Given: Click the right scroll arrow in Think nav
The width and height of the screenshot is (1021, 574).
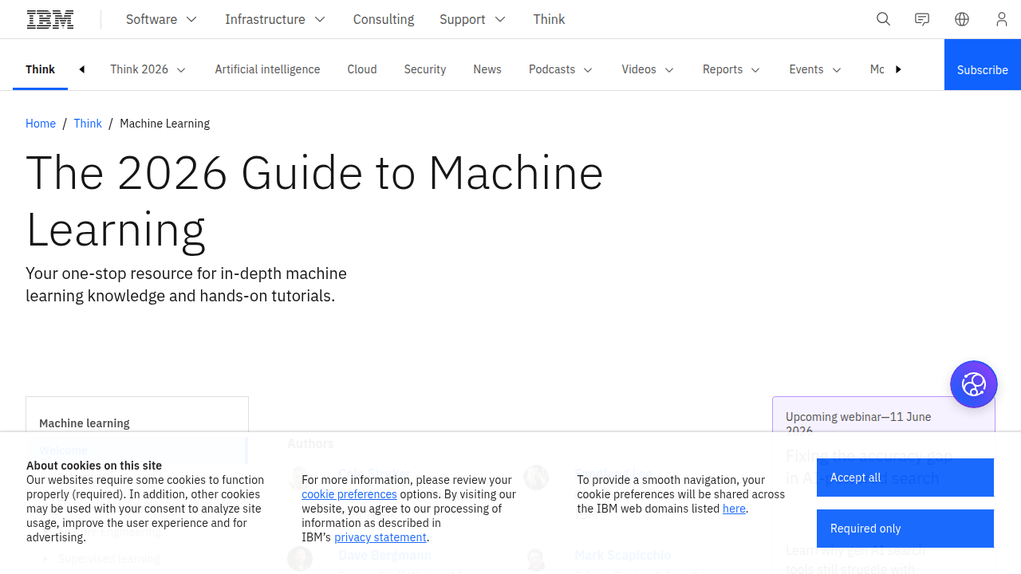Looking at the screenshot, I should [x=898, y=69].
